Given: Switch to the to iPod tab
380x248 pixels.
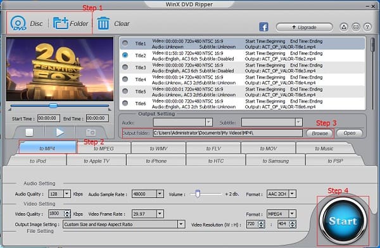Looking at the screenshot, I should (x=37, y=161).
